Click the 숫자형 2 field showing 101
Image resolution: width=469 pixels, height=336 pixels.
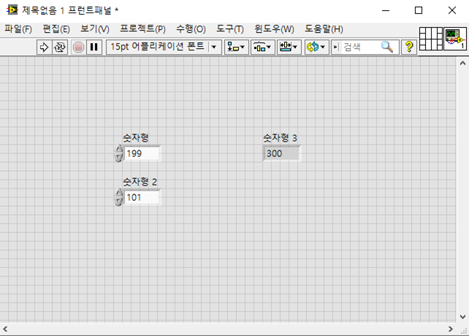[x=142, y=197]
